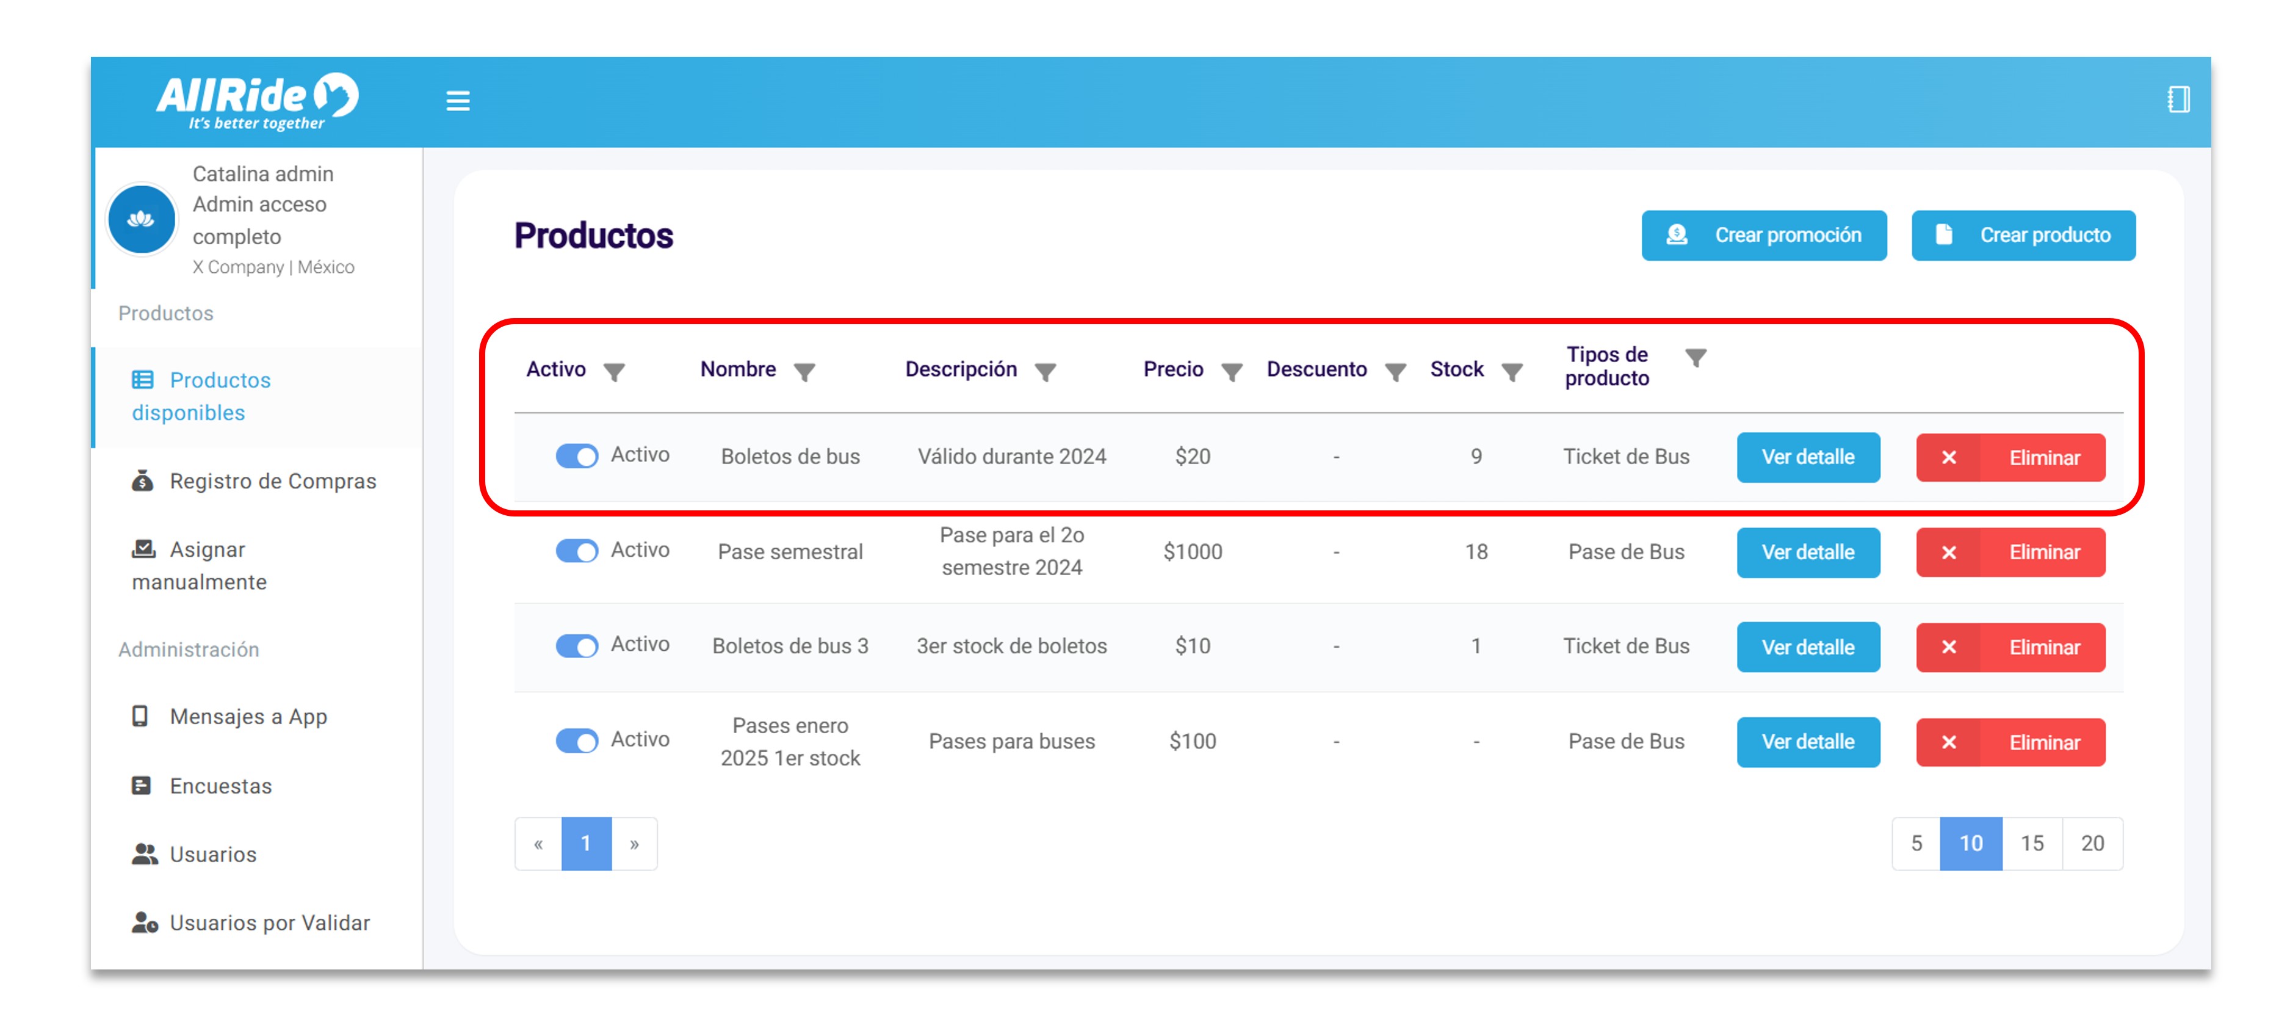The height and width of the screenshot is (1036, 2290).
Task: Show 5 rows per page
Action: 1916,843
